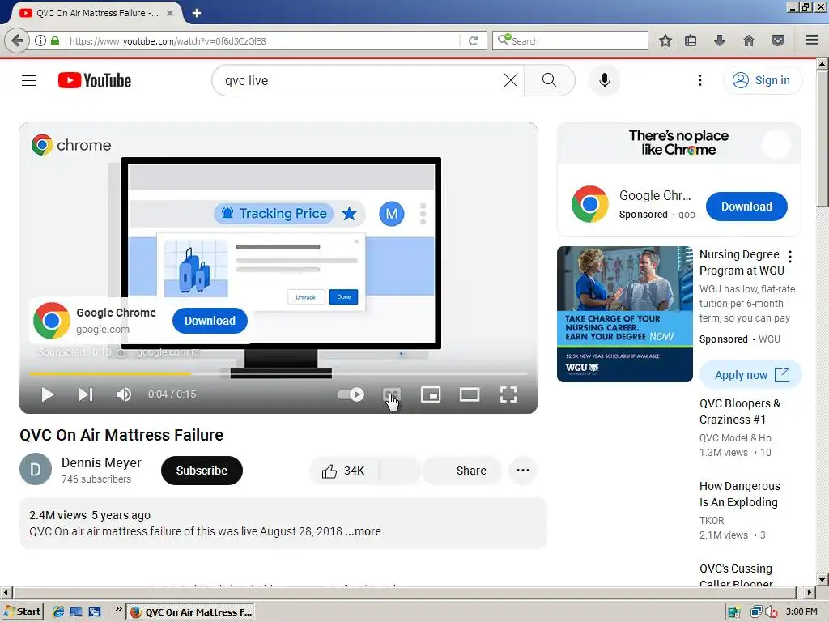Click the secure lock icon
The width and height of the screenshot is (829, 622).
[55, 40]
